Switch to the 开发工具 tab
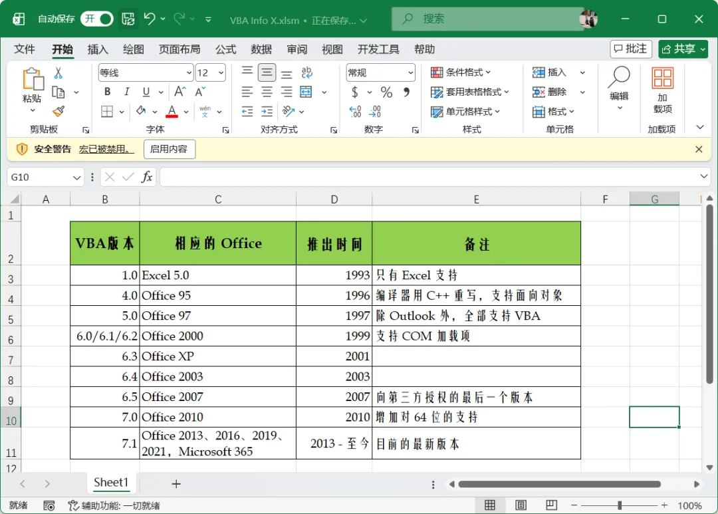Viewport: 718px width, 514px height. [378, 49]
